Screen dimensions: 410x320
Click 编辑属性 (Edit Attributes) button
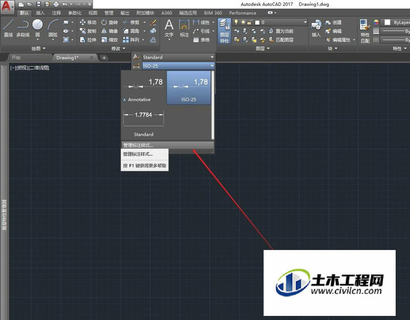[x=338, y=40]
